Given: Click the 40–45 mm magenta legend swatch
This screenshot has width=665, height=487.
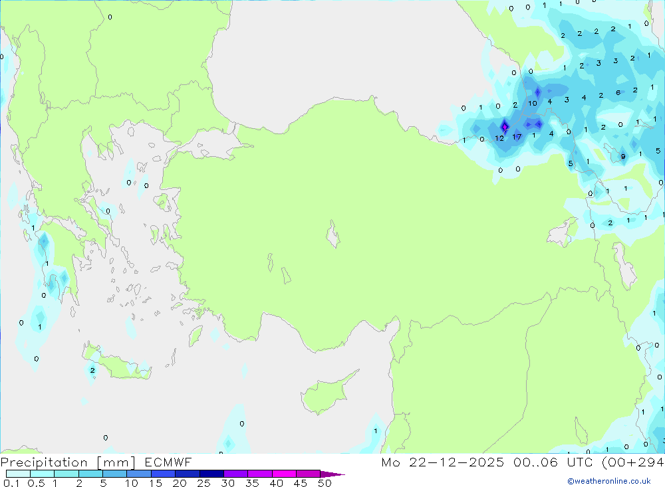Looking at the screenshot, I should pos(284,474).
